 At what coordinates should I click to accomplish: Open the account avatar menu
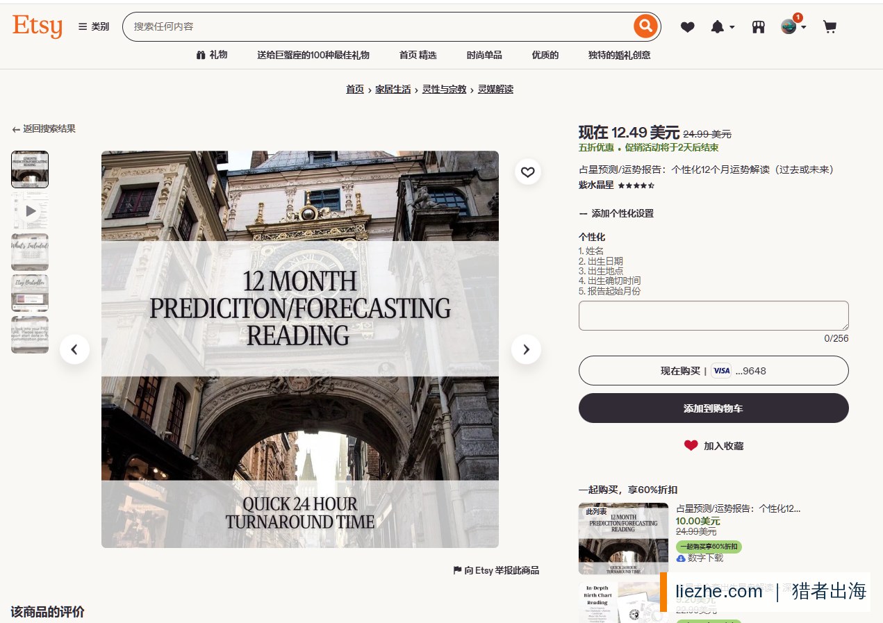click(793, 26)
